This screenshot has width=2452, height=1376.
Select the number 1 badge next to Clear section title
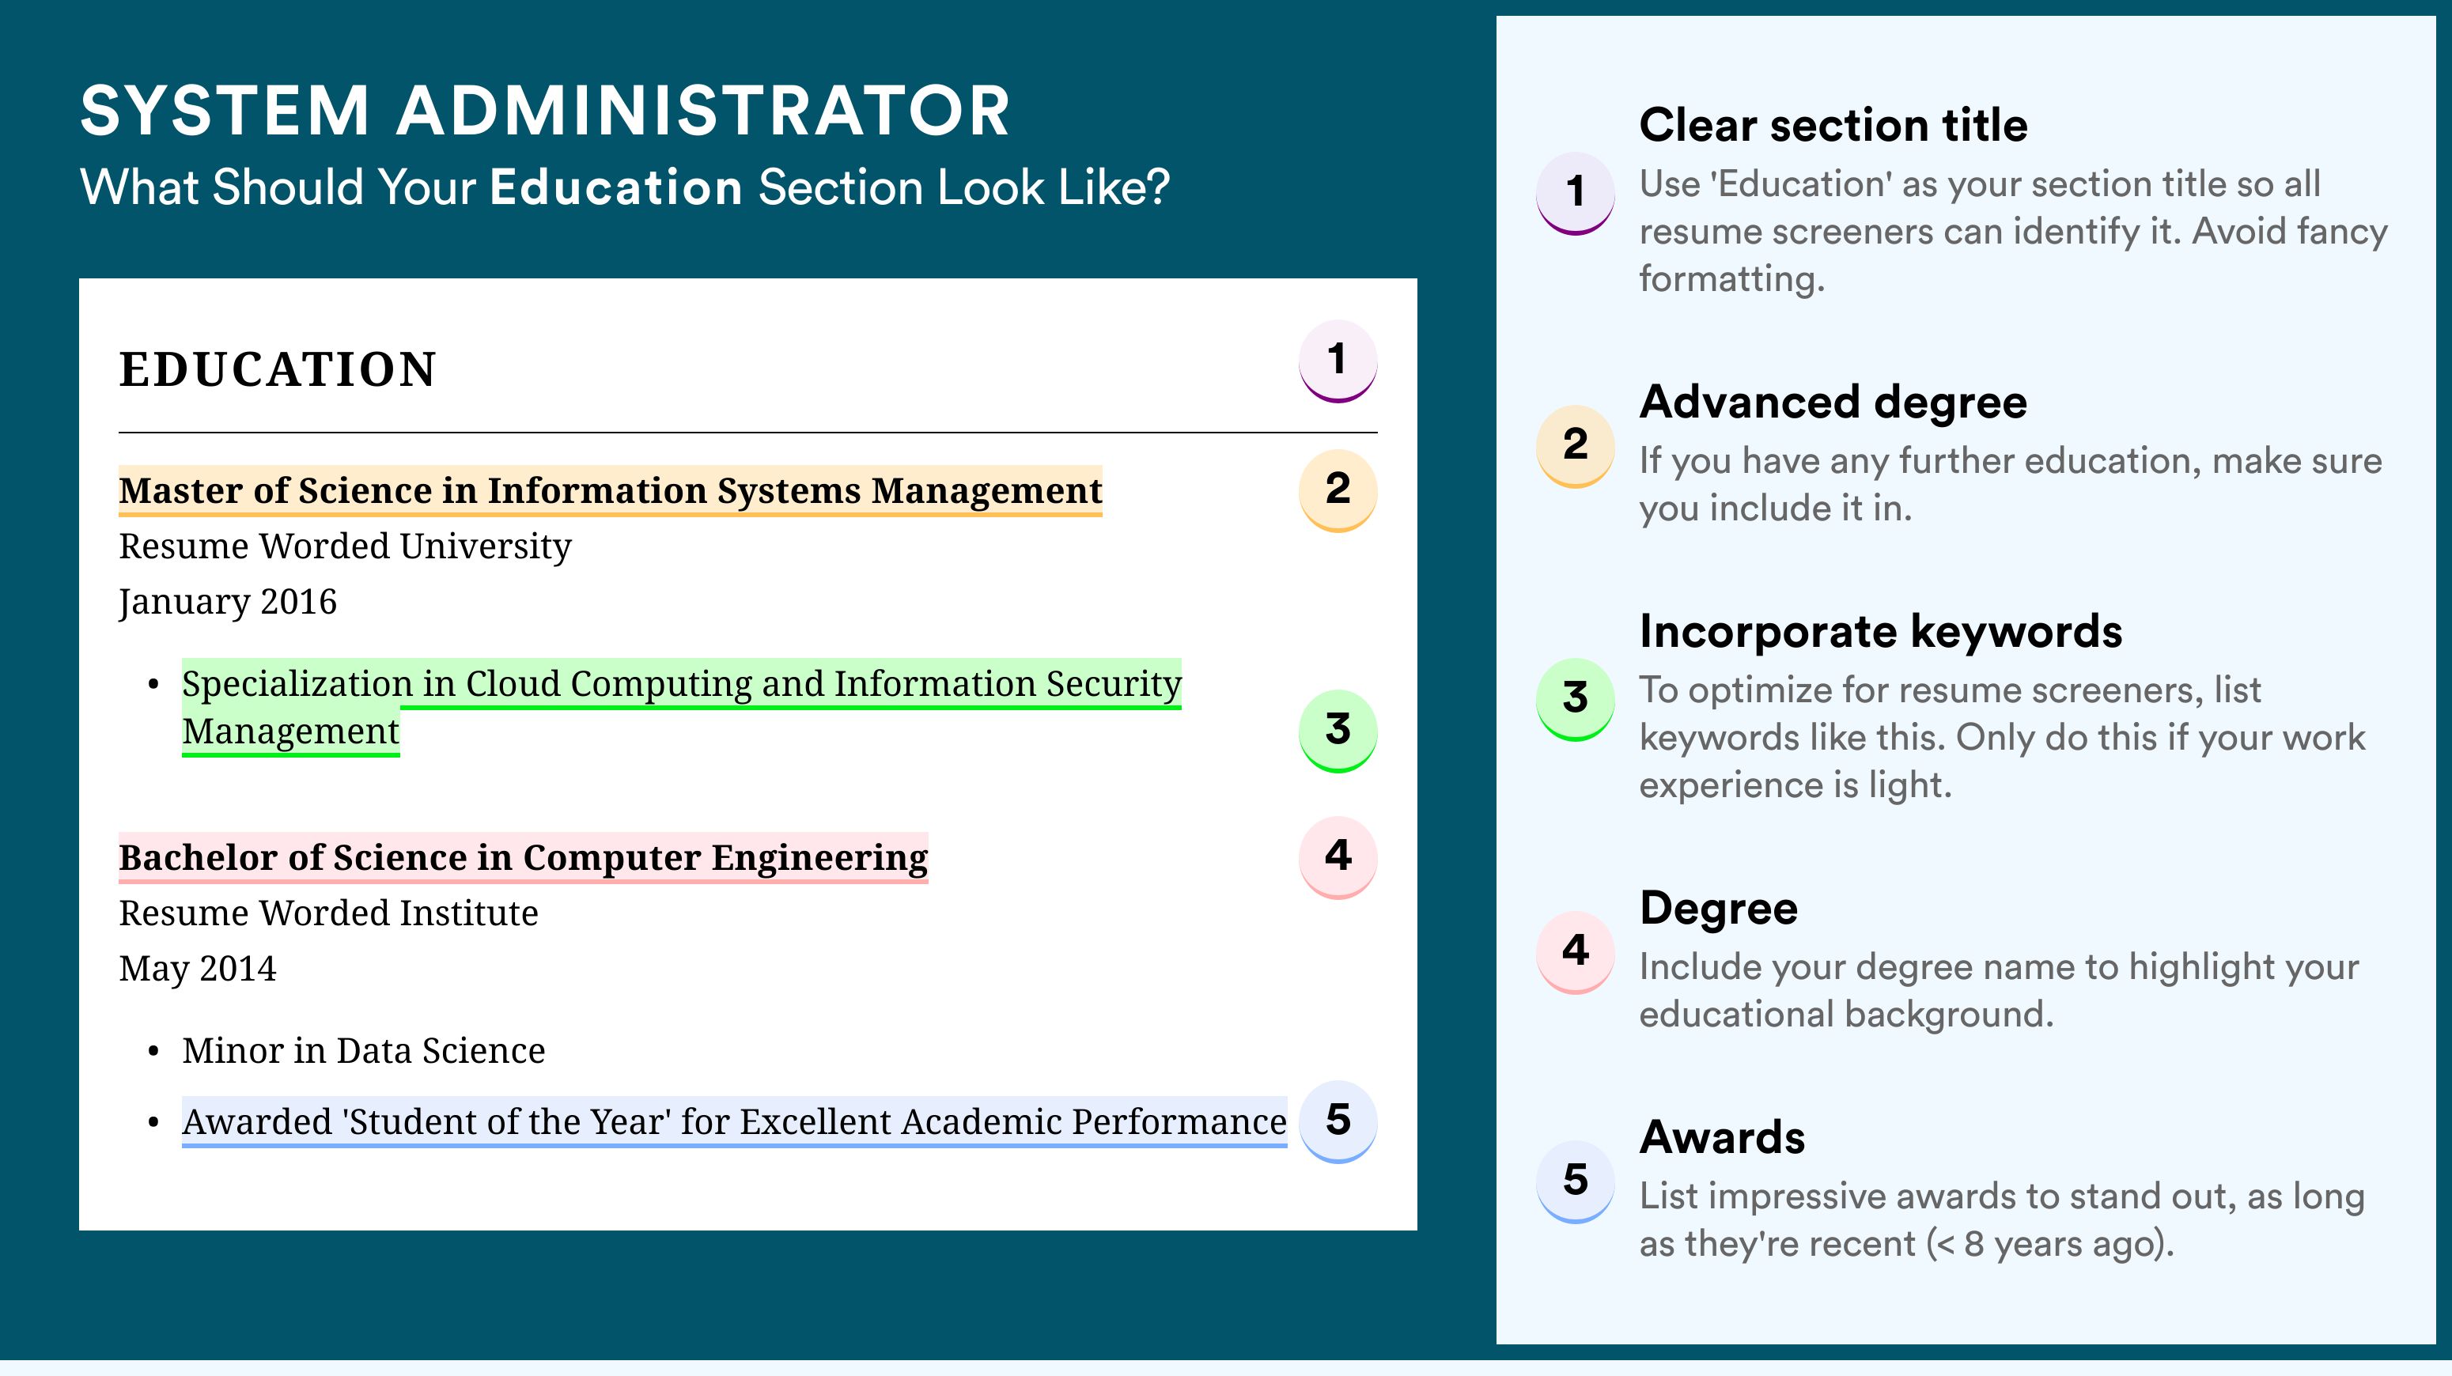point(1576,192)
